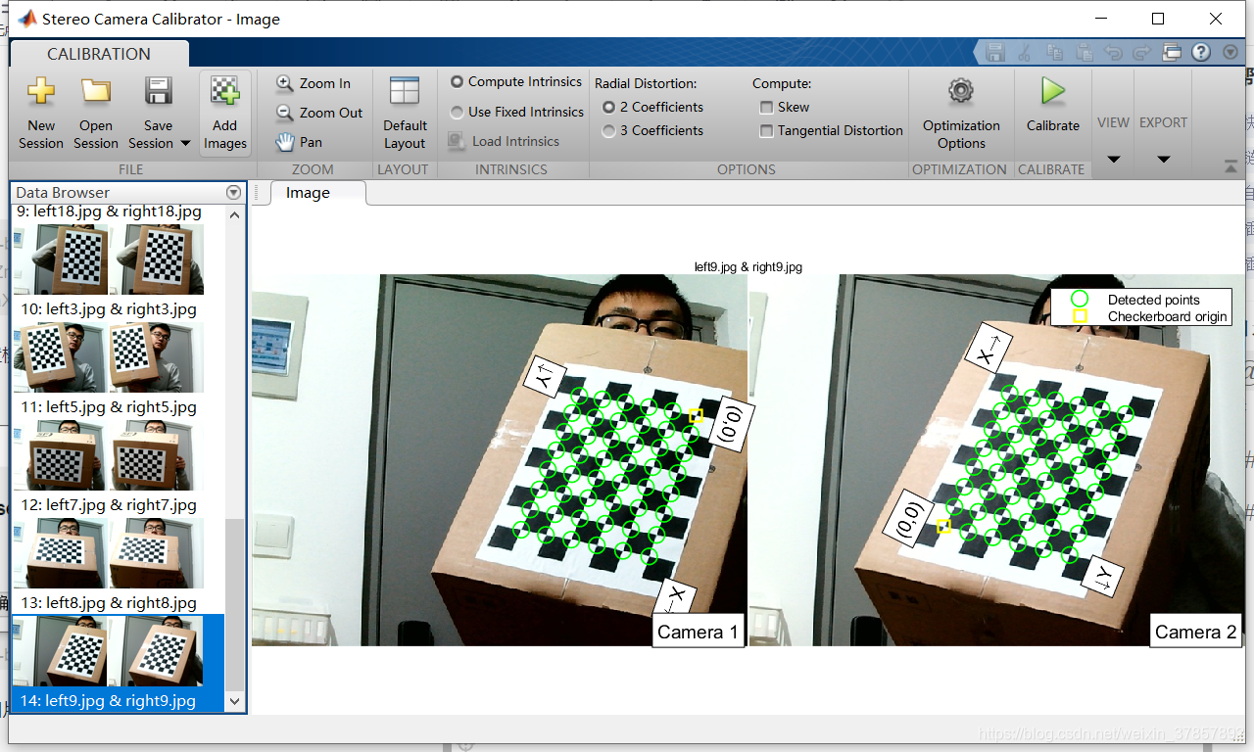Open the Save Session dropdown arrow

(185, 143)
